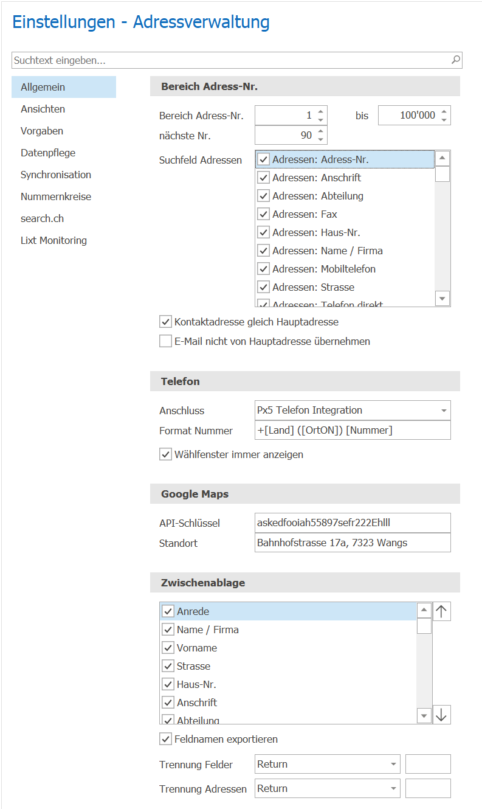Open the Datenpflege settings section
The width and height of the screenshot is (482, 809).
[64, 153]
